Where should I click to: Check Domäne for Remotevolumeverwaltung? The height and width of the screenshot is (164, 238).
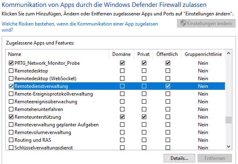(x=122, y=132)
